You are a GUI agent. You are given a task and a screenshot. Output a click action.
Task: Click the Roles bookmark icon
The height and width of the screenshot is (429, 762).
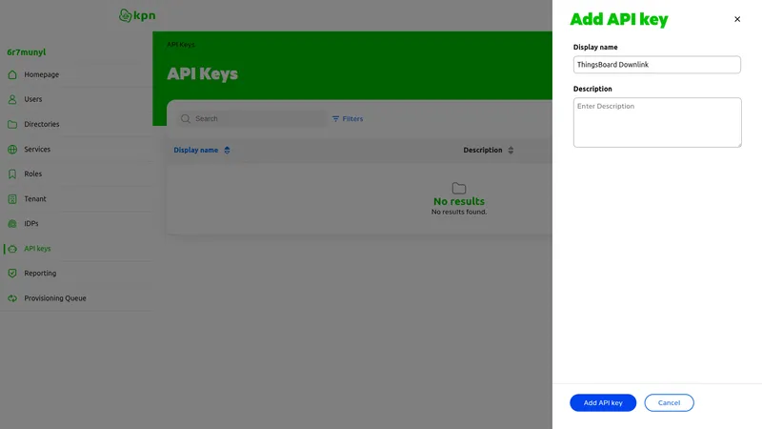coord(12,174)
